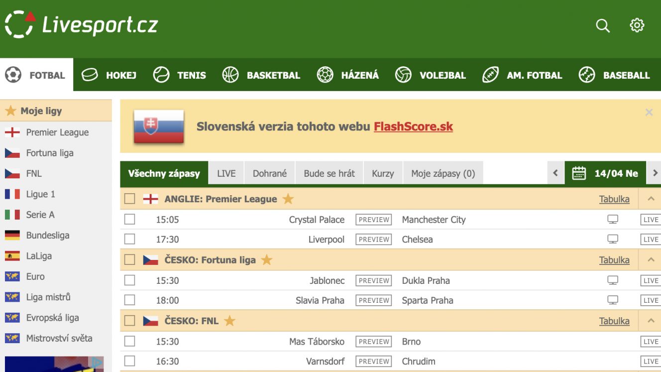Screen dimensions: 661x372
Task: Click the star next to ČESKO: FNL
Action: pyautogui.click(x=229, y=321)
